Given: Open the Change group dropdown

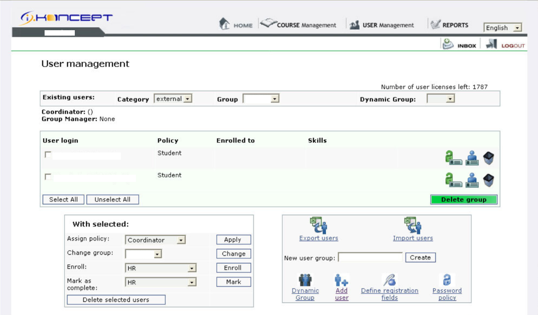Looking at the screenshot, I should click(143, 254).
